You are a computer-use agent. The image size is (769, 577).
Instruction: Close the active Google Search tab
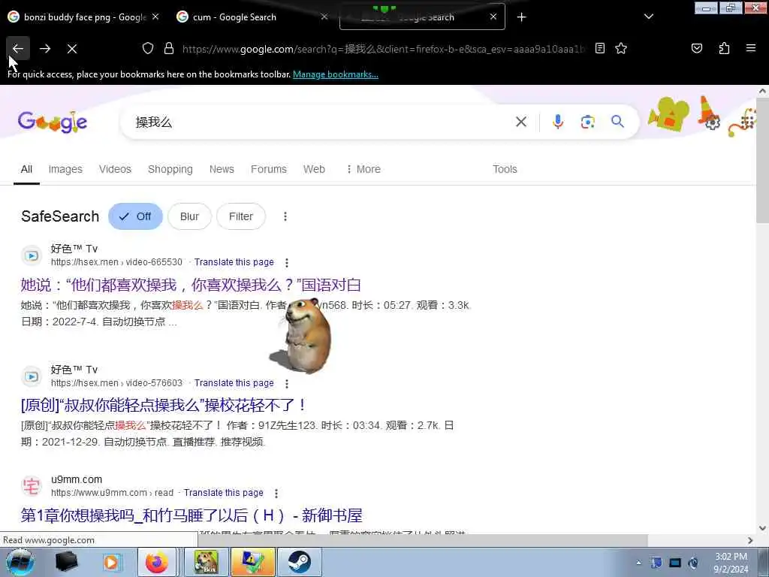[x=493, y=17]
